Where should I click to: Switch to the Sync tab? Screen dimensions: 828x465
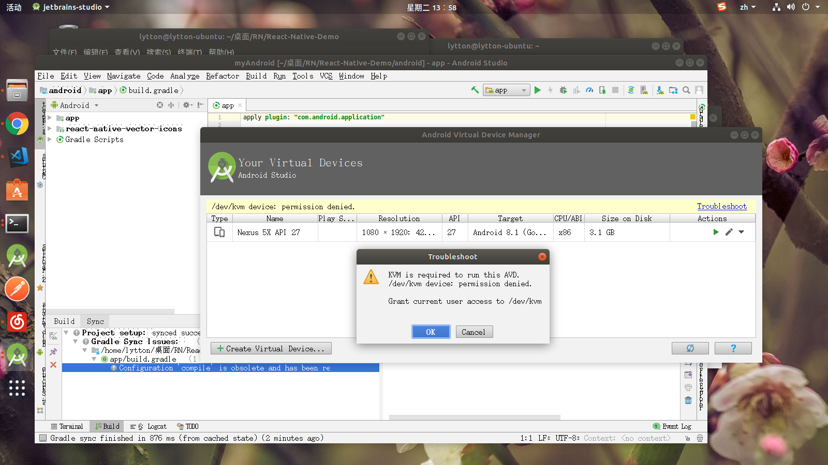click(x=95, y=321)
